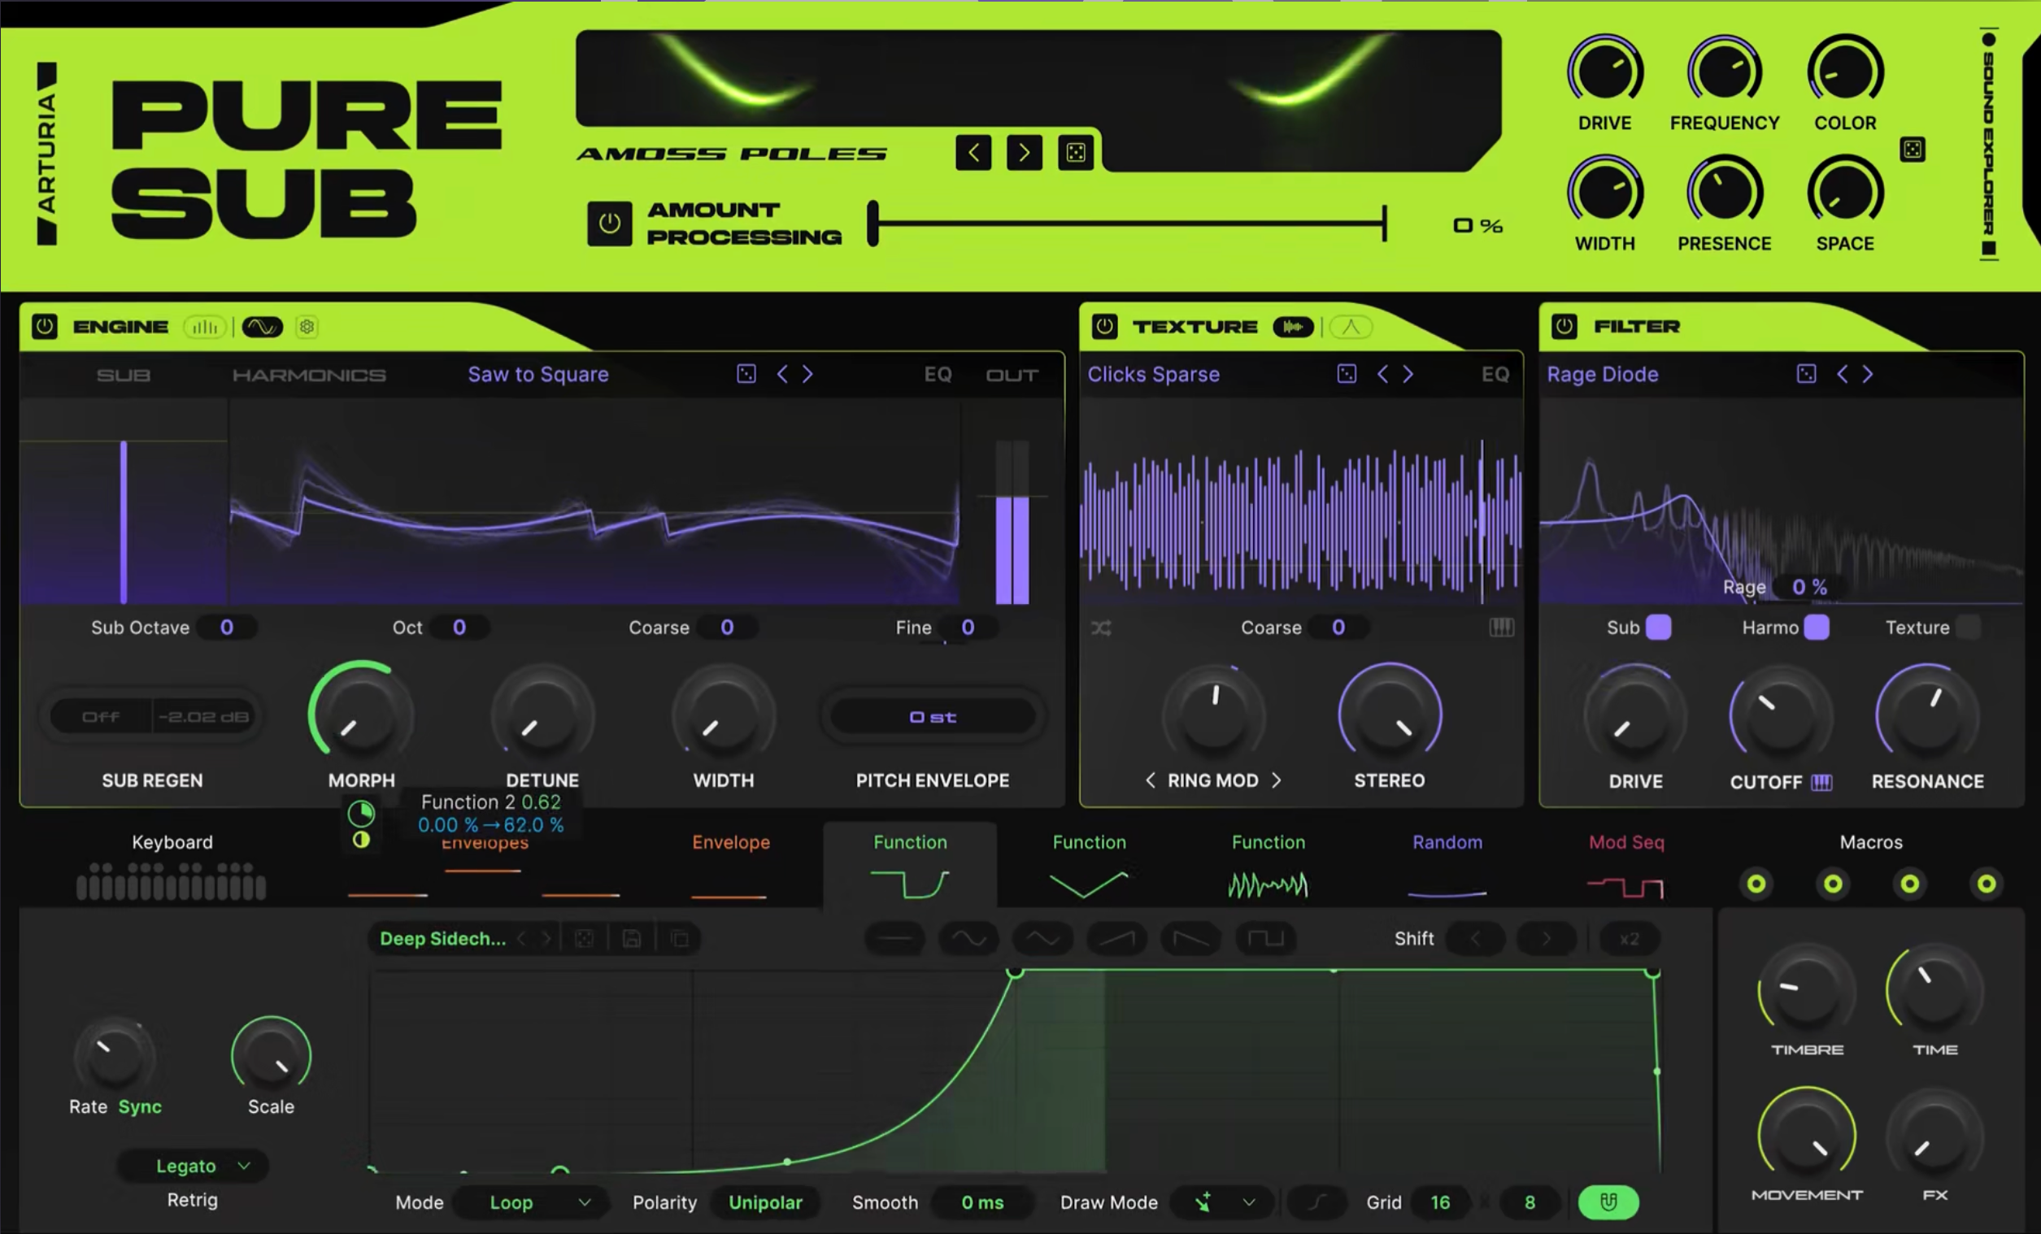Toggle the Harmo filter routing switch
This screenshot has height=1234, width=2041.
pyautogui.click(x=1817, y=628)
